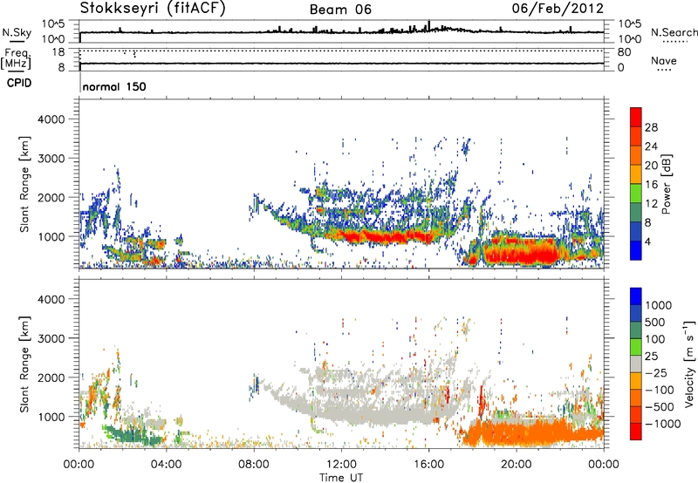Click the '-1000' value on Velocity colorbar
698x483 pixels.
click(663, 424)
